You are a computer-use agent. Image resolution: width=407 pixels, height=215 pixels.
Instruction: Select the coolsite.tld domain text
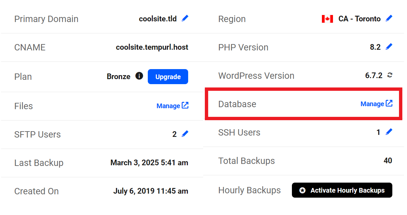pos(158,19)
